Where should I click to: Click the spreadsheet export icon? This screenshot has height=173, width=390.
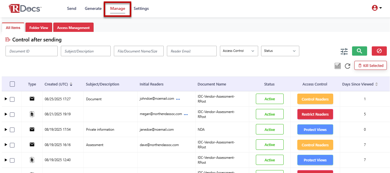(x=338, y=66)
